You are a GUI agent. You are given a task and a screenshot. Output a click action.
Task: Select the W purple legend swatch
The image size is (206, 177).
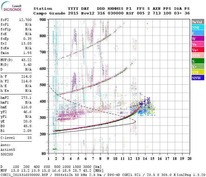coord(198,39)
